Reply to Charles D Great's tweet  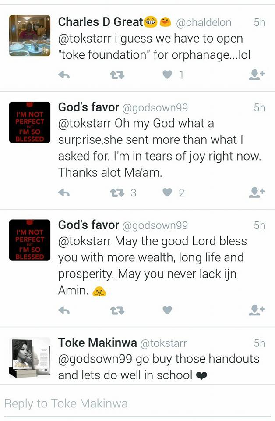click(64, 75)
